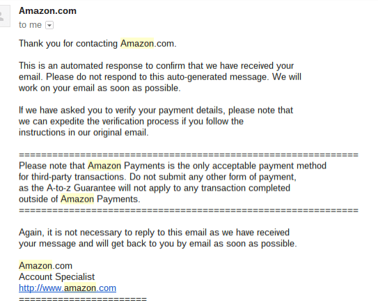Click highlighted Amazon in the thank-you line
The image size is (378, 307).
coord(137,44)
